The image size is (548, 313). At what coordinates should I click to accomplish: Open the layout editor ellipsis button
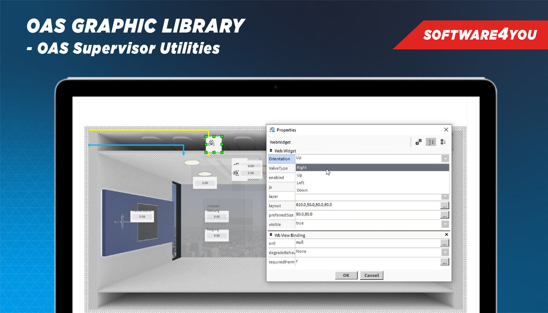[x=444, y=206]
